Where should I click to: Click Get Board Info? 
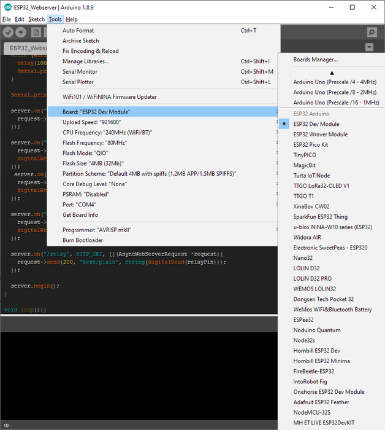tap(163, 215)
